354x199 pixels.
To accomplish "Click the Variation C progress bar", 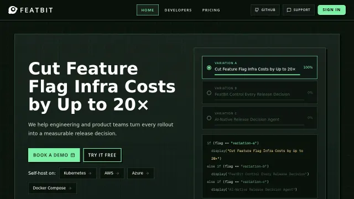I will (259, 125).
